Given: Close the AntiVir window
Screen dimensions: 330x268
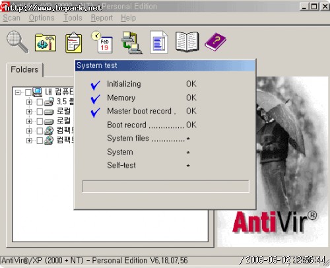Looking at the screenshot, I should click(325, 7).
